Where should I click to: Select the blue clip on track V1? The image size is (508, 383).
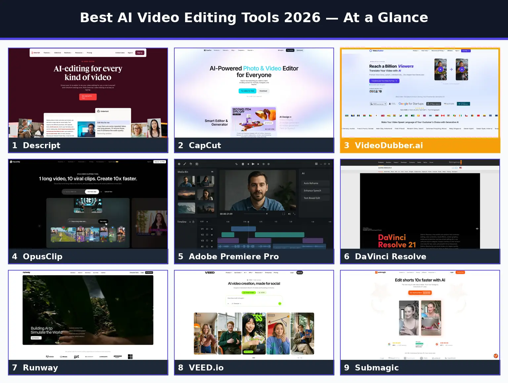pos(243,229)
